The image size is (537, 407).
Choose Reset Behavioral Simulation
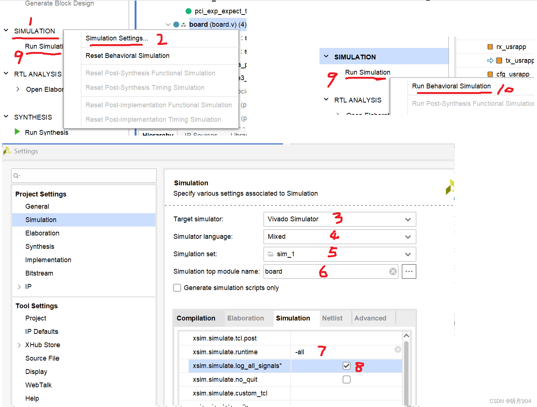[128, 56]
